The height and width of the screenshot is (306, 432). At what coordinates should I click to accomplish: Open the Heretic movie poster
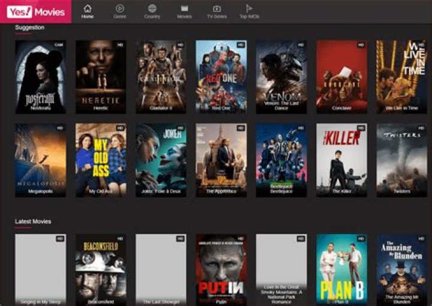(x=101, y=77)
